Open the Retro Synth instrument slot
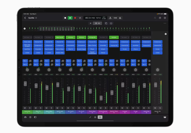Viewport: 191px width, 133px height. pyautogui.click(x=60, y=37)
